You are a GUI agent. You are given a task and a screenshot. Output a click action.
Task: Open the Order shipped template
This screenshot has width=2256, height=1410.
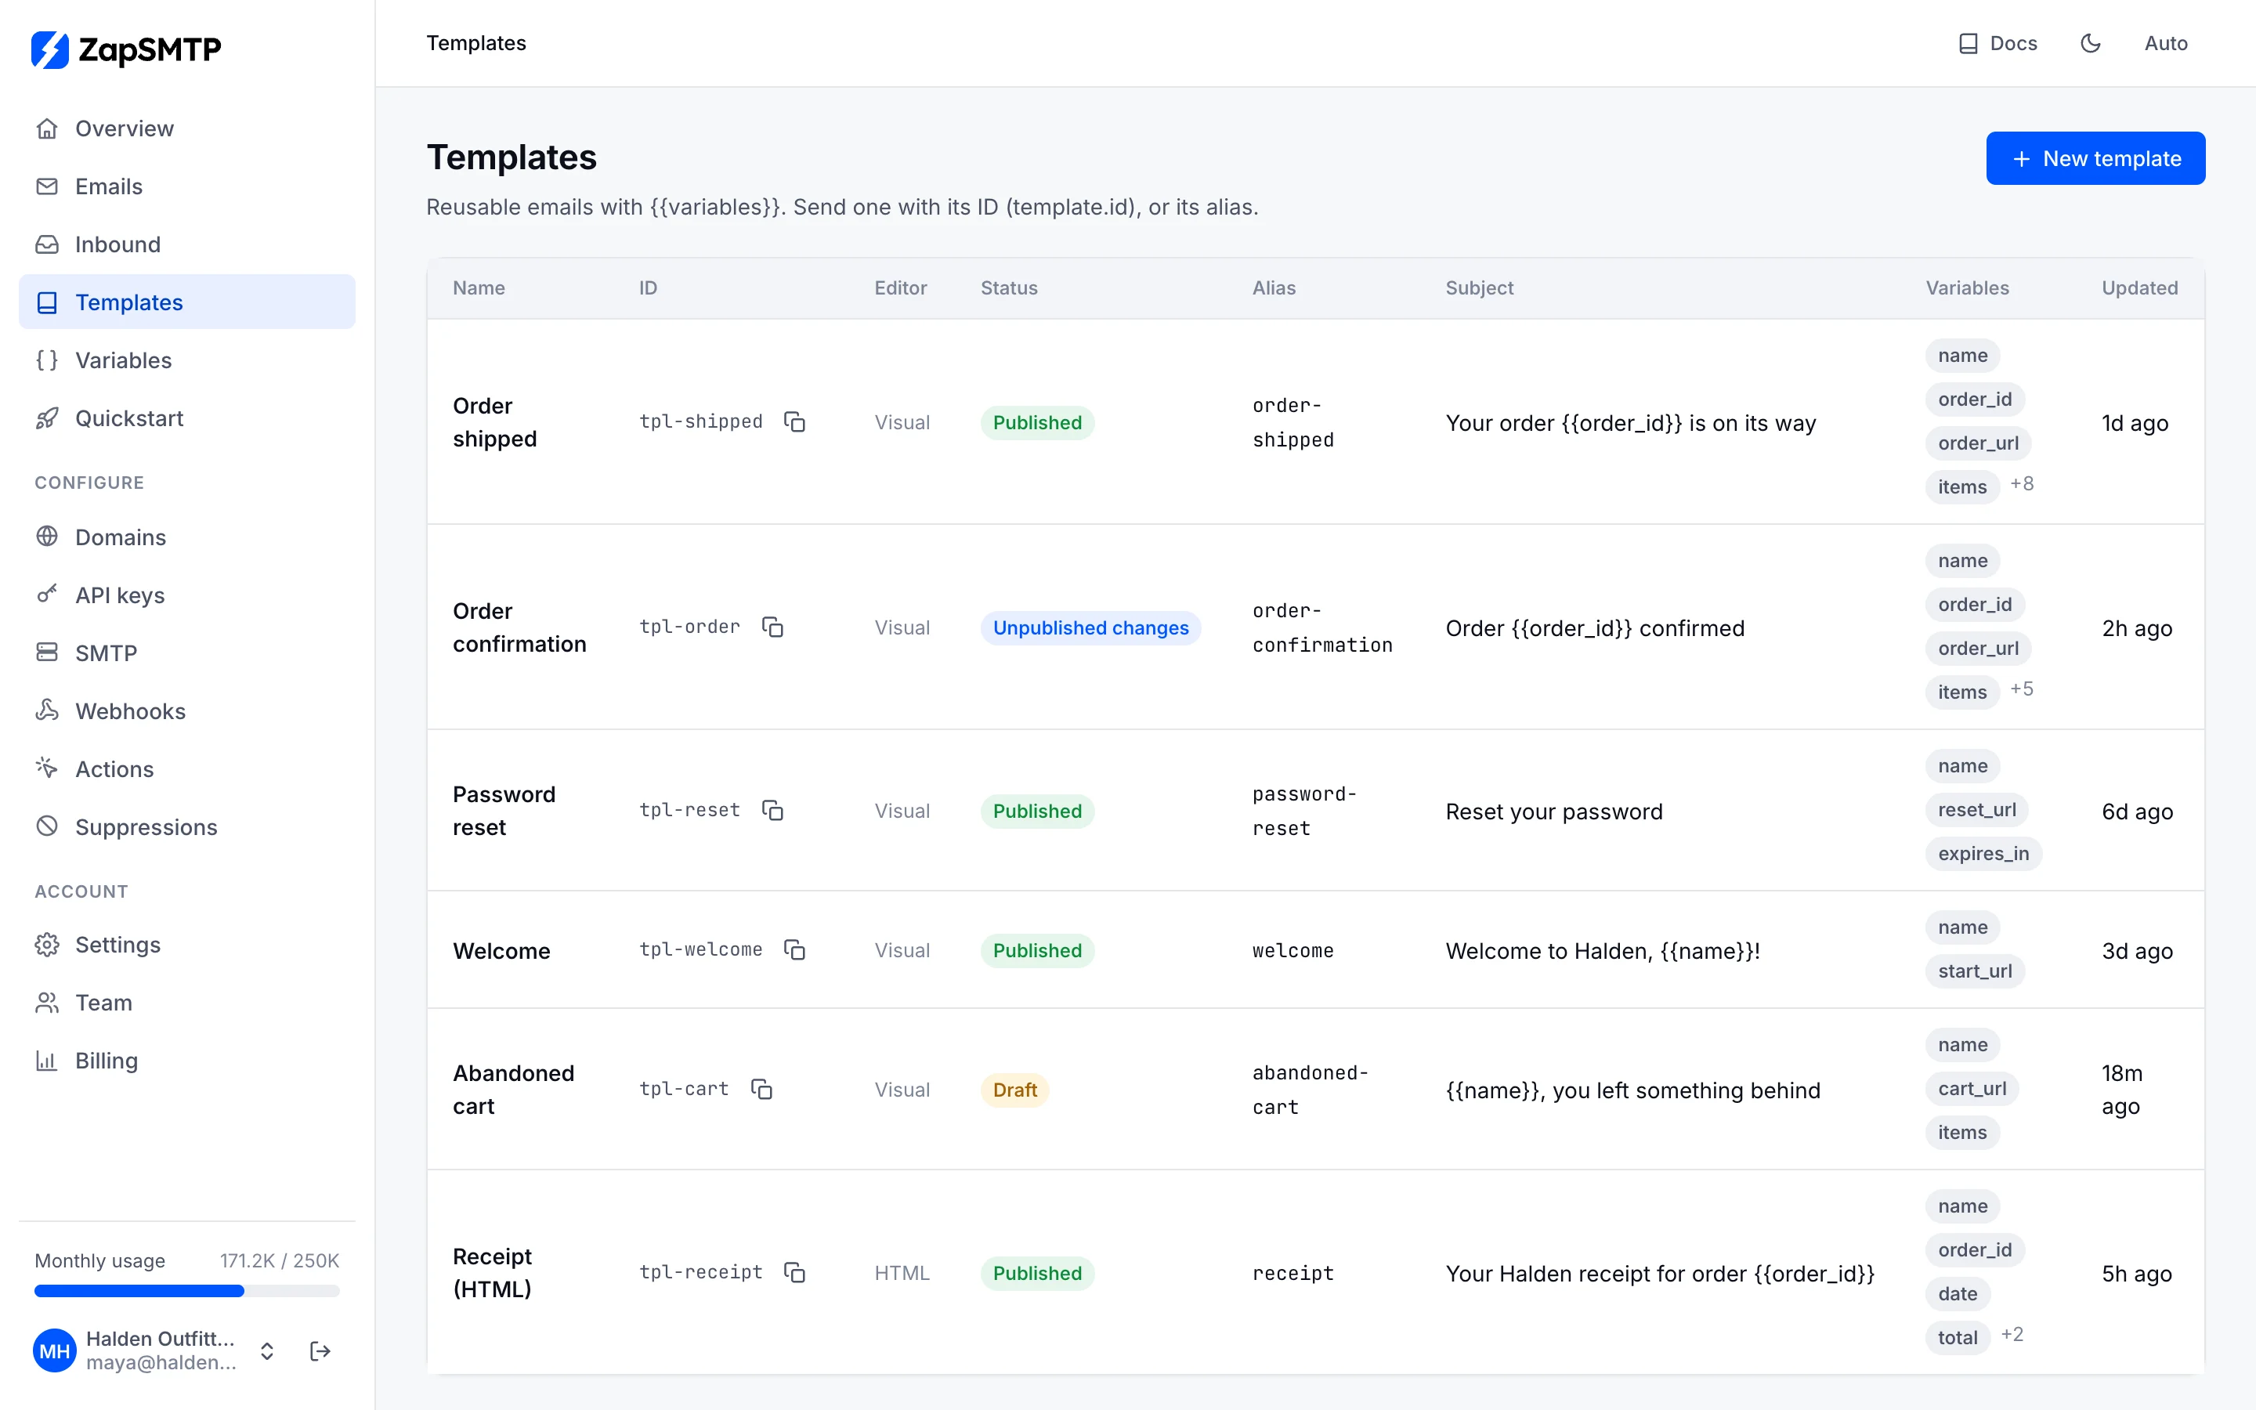pos(494,422)
